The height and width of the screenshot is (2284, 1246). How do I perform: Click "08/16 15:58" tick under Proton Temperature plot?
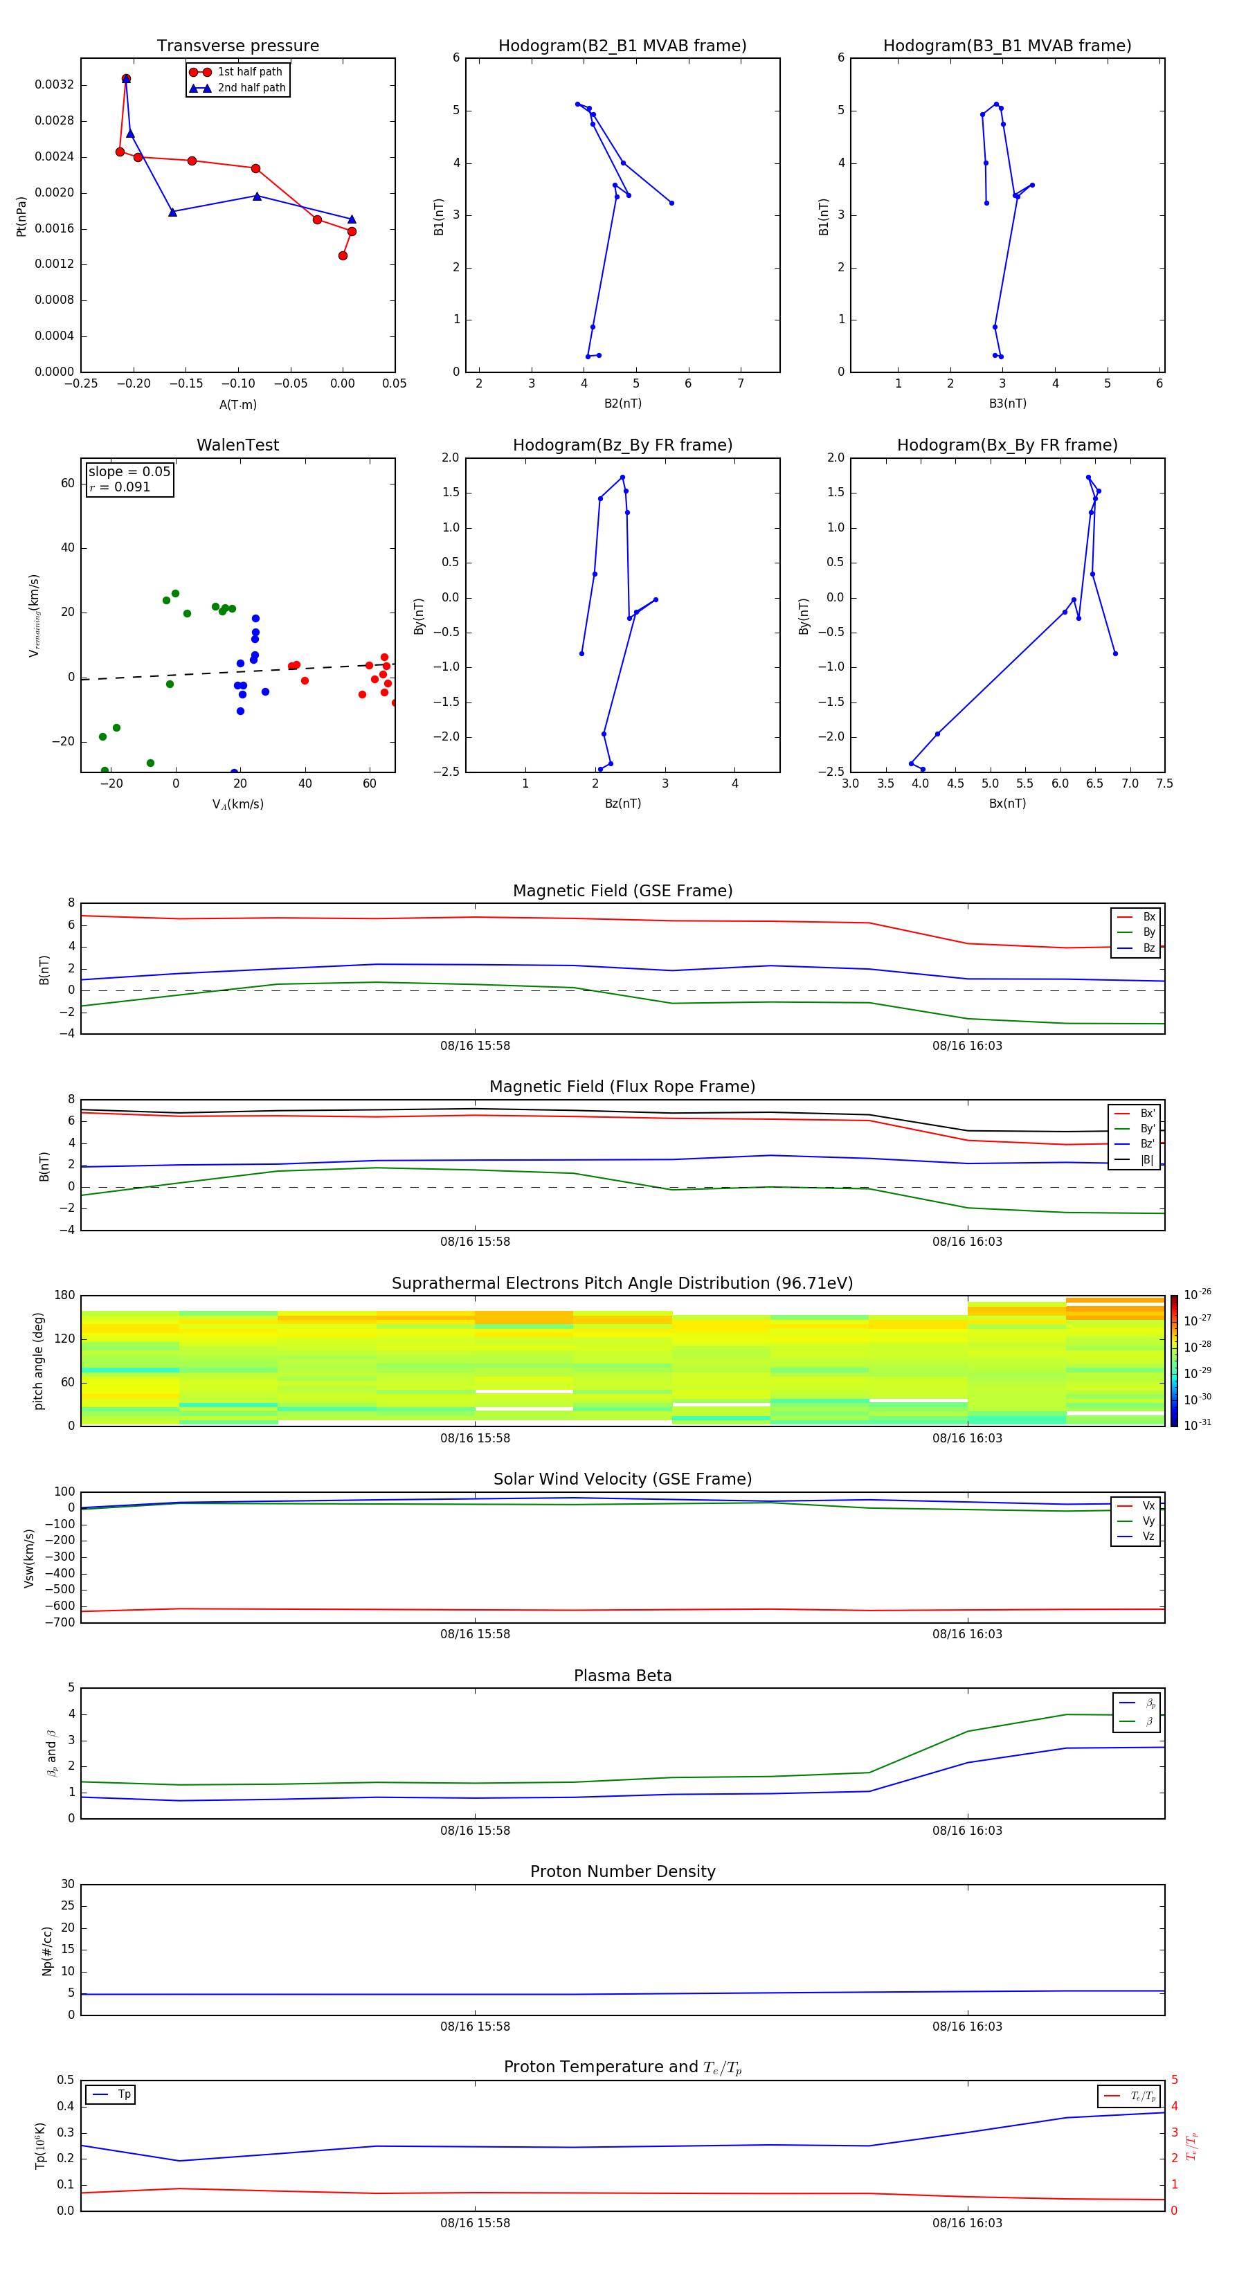[x=476, y=2223]
